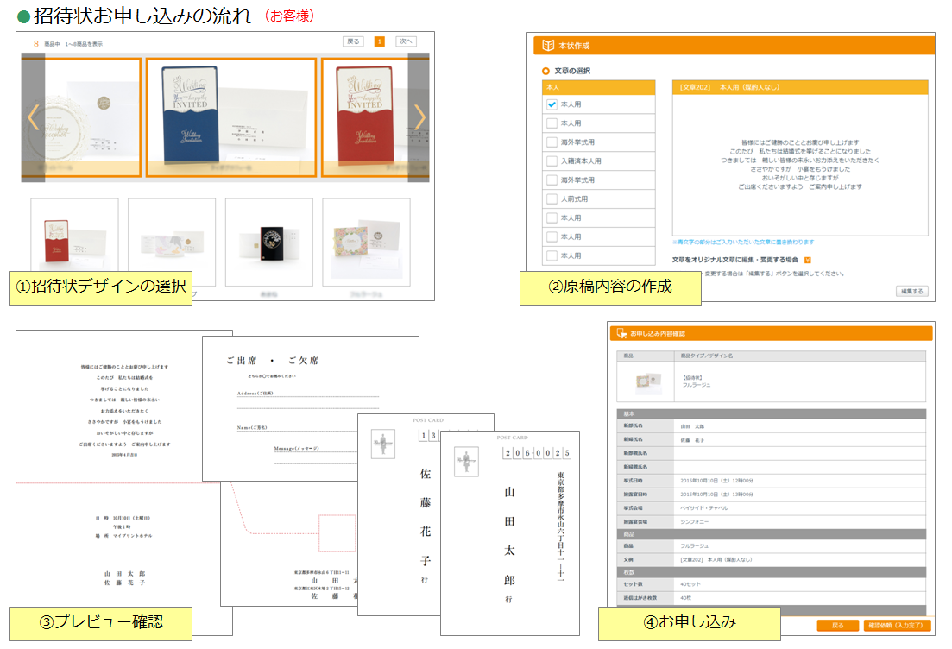
Task: Click the stamp icon on 佐藤花子 postcard
Action: (382, 444)
